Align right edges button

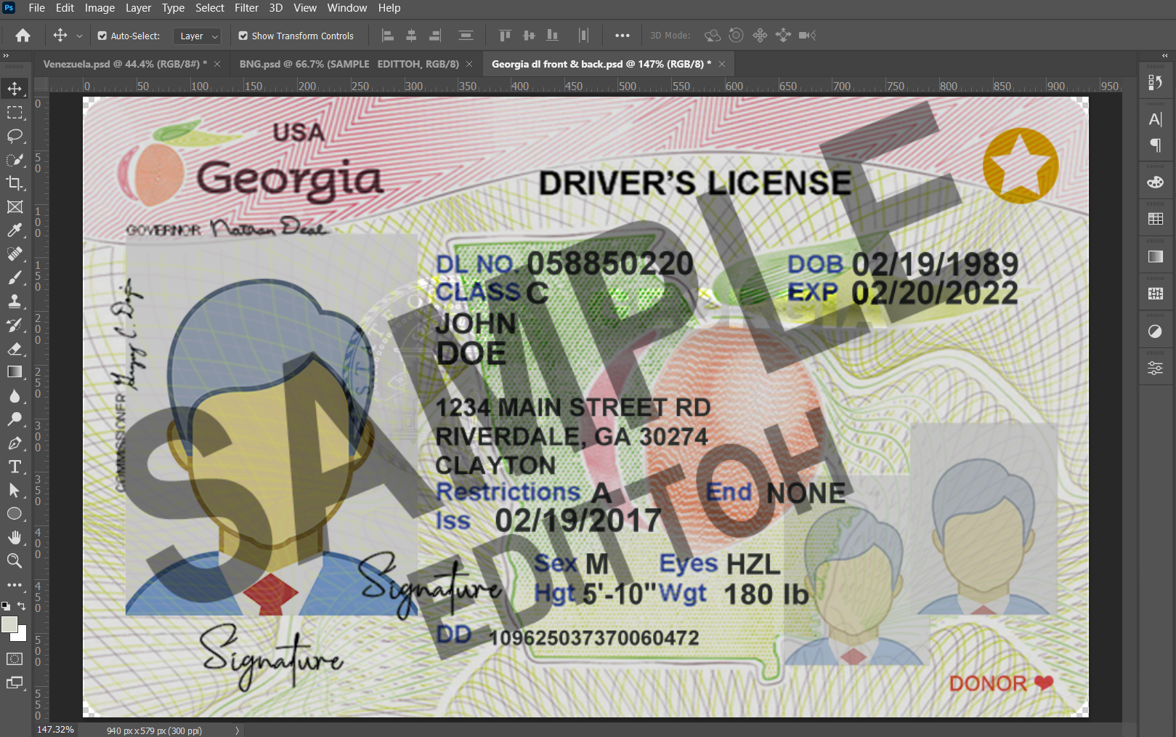[435, 36]
